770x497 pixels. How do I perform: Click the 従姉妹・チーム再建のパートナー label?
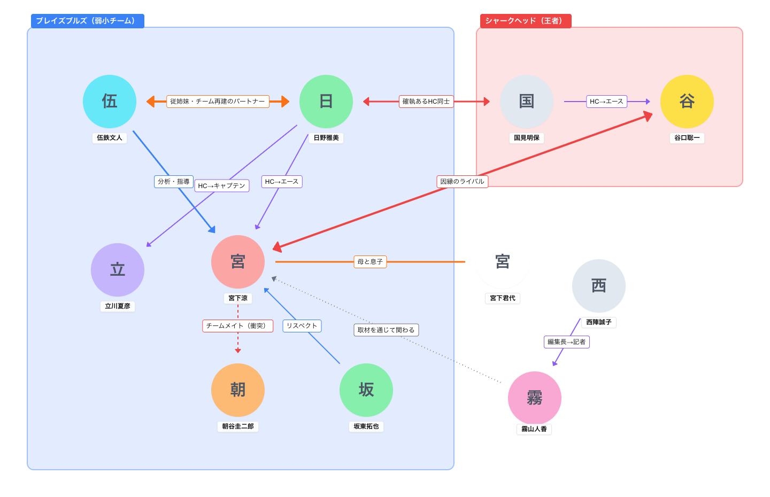tap(218, 102)
